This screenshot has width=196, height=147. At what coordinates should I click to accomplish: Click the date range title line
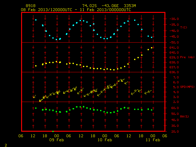pyautogui.click(x=76, y=10)
